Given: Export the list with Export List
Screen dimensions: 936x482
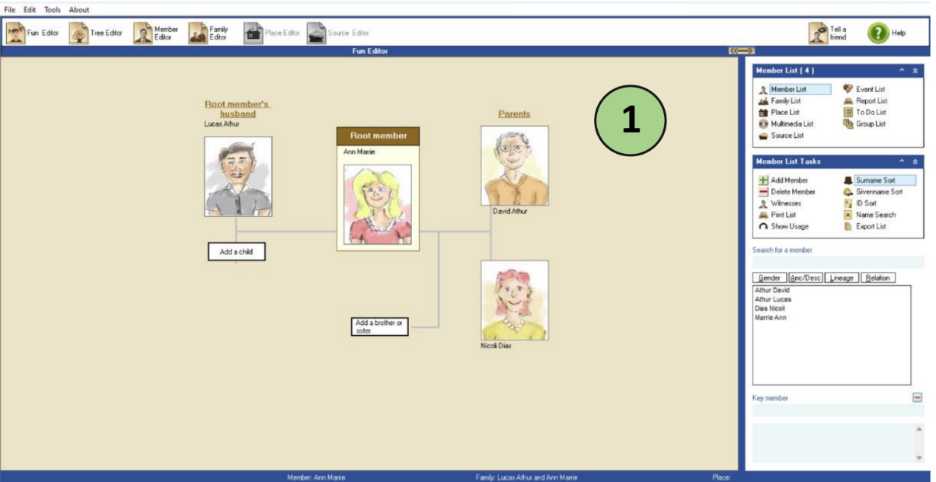Looking at the screenshot, I should point(871,226).
